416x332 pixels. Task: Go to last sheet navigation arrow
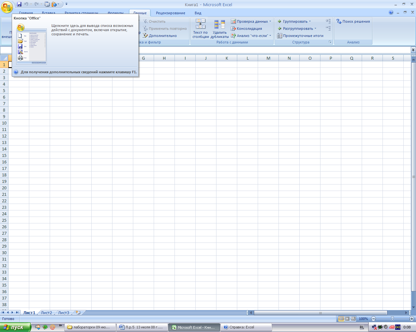(17, 313)
